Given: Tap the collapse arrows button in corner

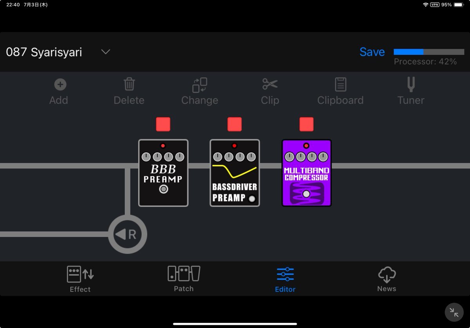Looking at the screenshot, I should [454, 312].
